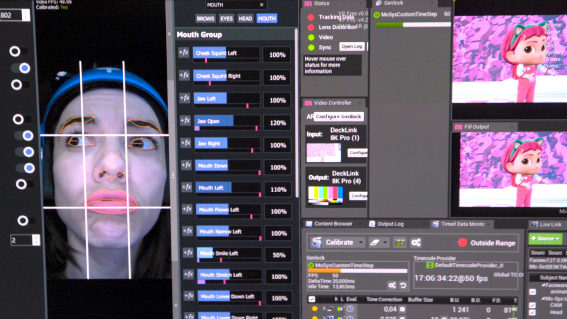
Task: Open the dropdown arrow beside the eraser icon
Action: coord(385,243)
